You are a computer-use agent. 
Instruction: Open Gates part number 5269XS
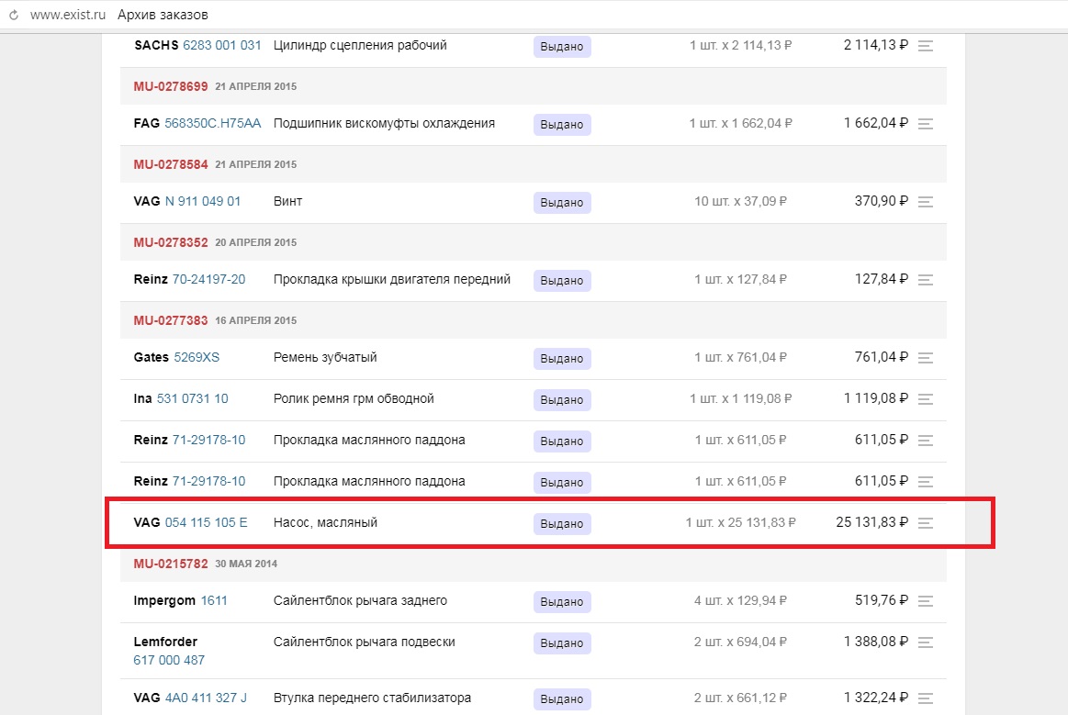click(197, 358)
